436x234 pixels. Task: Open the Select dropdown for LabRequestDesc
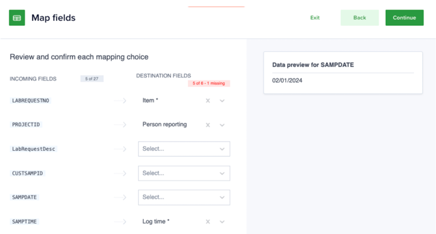tap(184, 149)
